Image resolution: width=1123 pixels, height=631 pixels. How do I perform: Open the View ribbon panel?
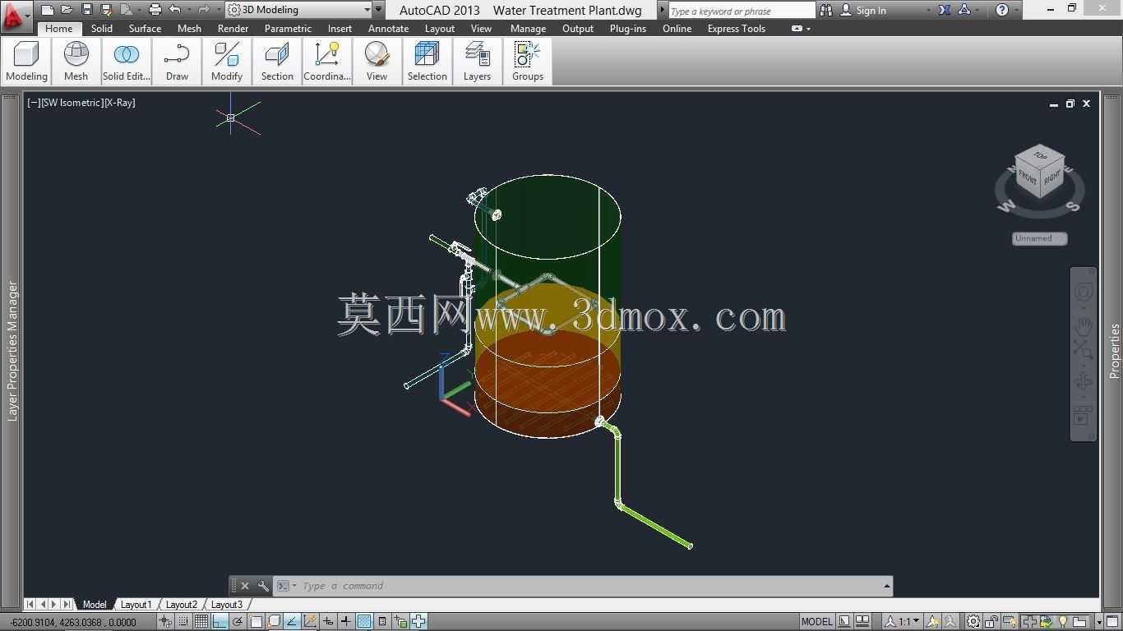(377, 62)
